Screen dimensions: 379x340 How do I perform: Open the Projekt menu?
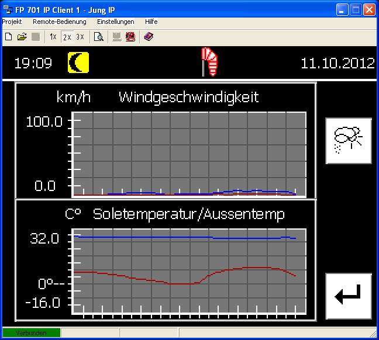click(12, 22)
